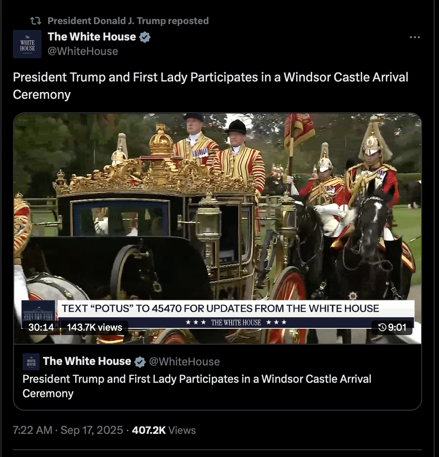Click verified badge in the quoted post
The height and width of the screenshot is (457, 439).
140,362
